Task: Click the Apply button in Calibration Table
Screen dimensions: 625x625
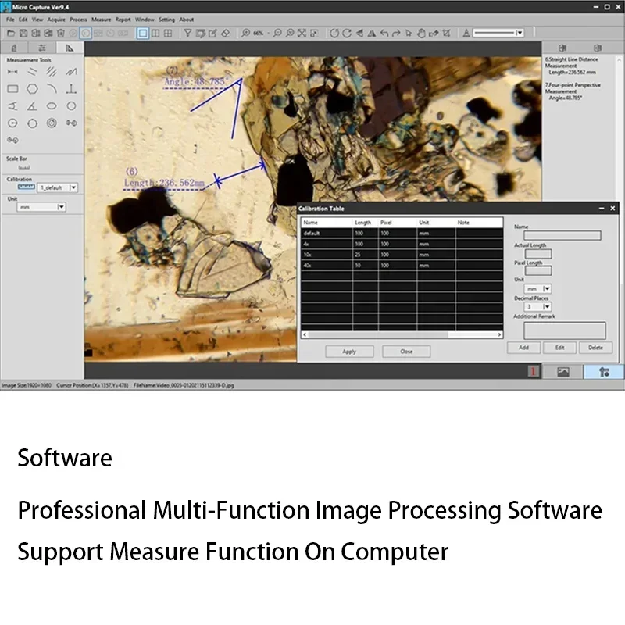Action: (349, 352)
